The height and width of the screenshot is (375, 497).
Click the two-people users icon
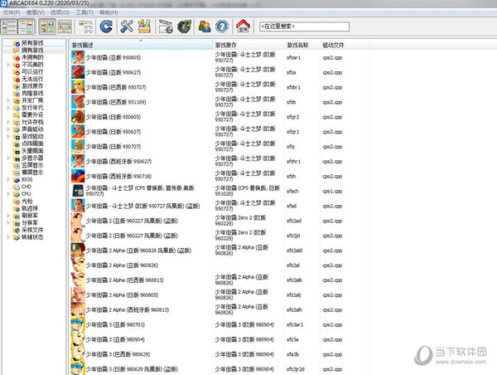[205, 27]
